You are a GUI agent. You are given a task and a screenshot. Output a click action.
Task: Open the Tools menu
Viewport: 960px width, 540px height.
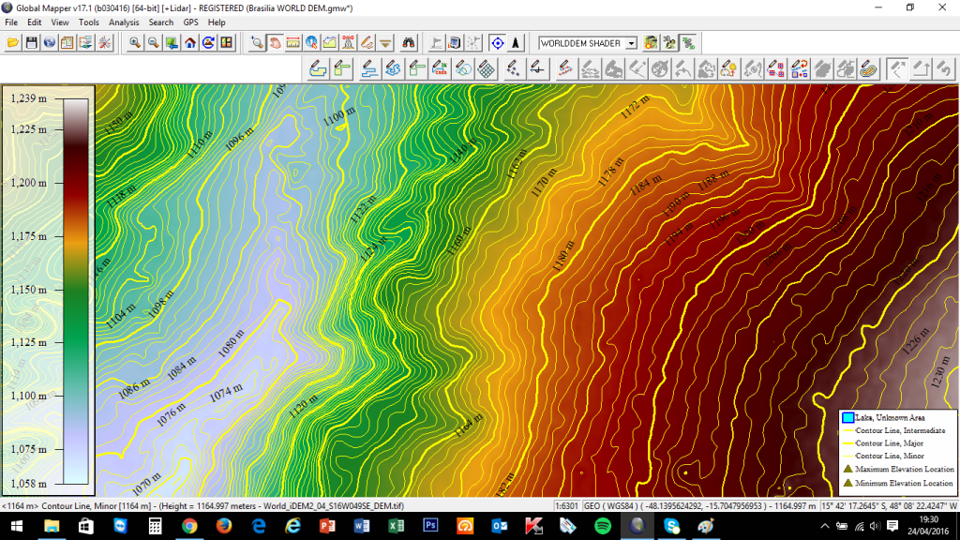click(89, 22)
